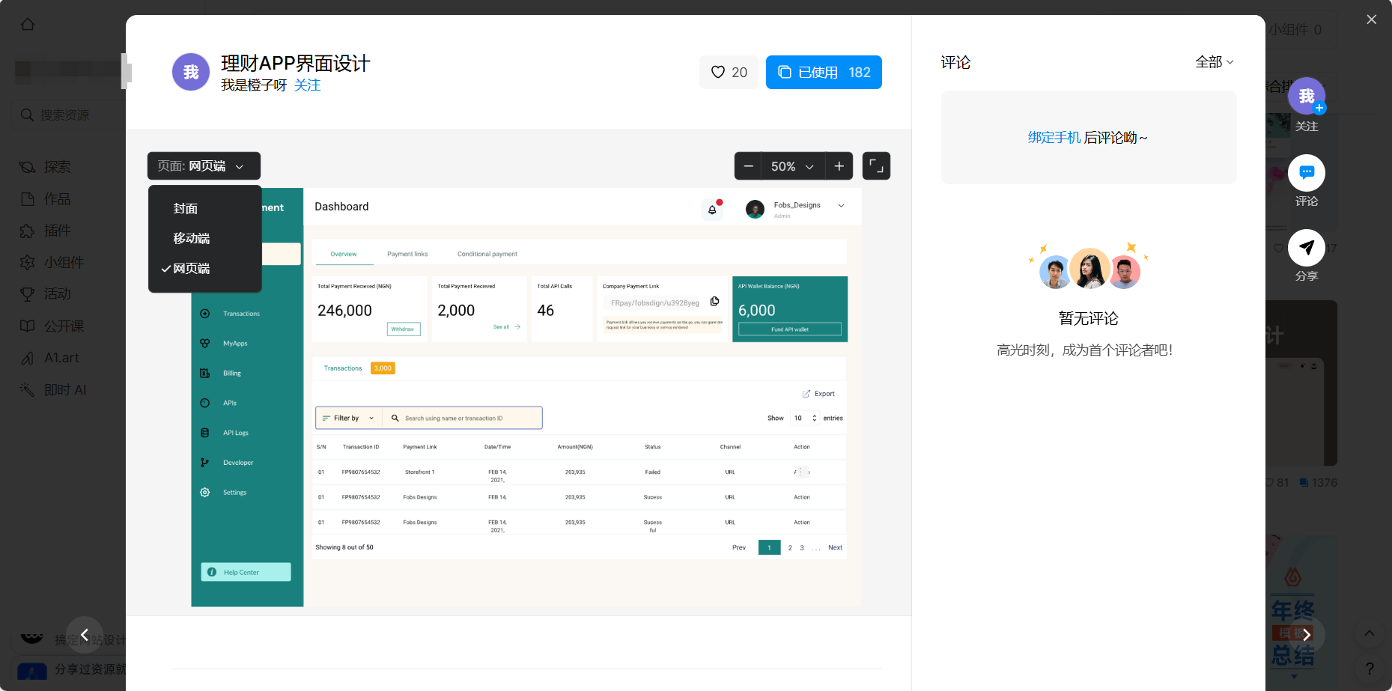Open the 全部 comment filter dropdown
Screen dimensions: 1392x691
[x=1214, y=62]
